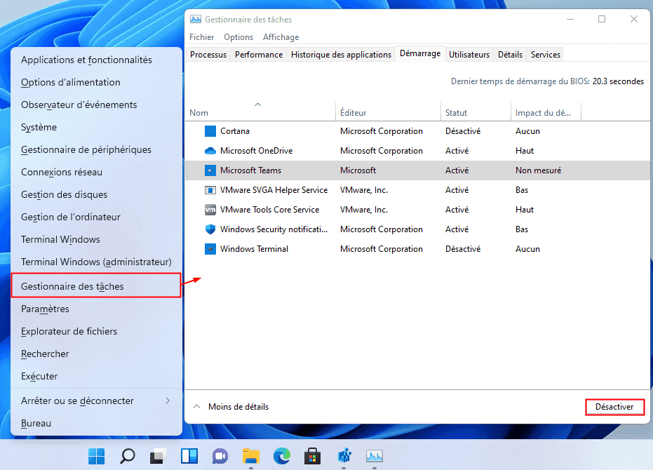
Task: Open Microsoft Edge from the taskbar
Action: [x=282, y=457]
